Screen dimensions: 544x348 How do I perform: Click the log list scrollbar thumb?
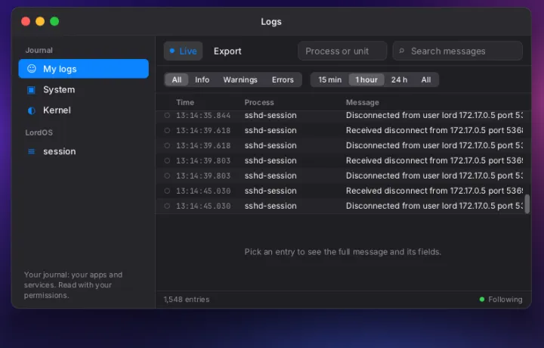(x=527, y=204)
